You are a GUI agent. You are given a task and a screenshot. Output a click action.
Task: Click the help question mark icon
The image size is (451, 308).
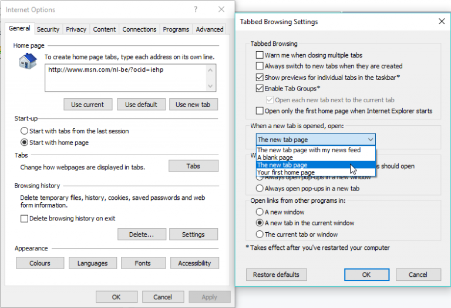click(x=195, y=9)
